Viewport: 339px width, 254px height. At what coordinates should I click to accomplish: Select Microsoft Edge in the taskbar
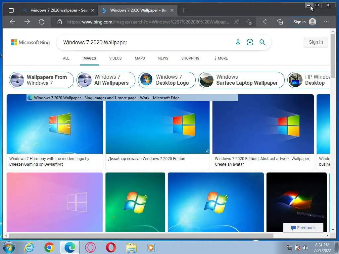click(x=70, y=247)
